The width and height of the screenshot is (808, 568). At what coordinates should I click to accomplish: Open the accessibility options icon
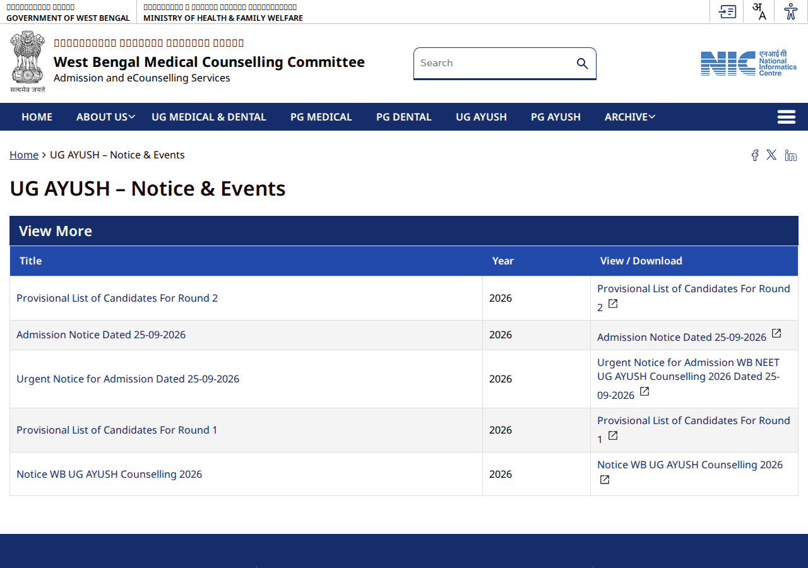(x=791, y=11)
